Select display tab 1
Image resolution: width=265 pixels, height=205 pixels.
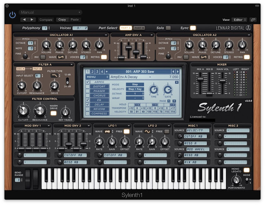click(x=87, y=72)
